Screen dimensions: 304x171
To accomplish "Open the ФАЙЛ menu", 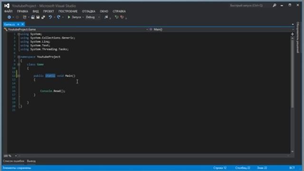I will [x=9, y=11].
